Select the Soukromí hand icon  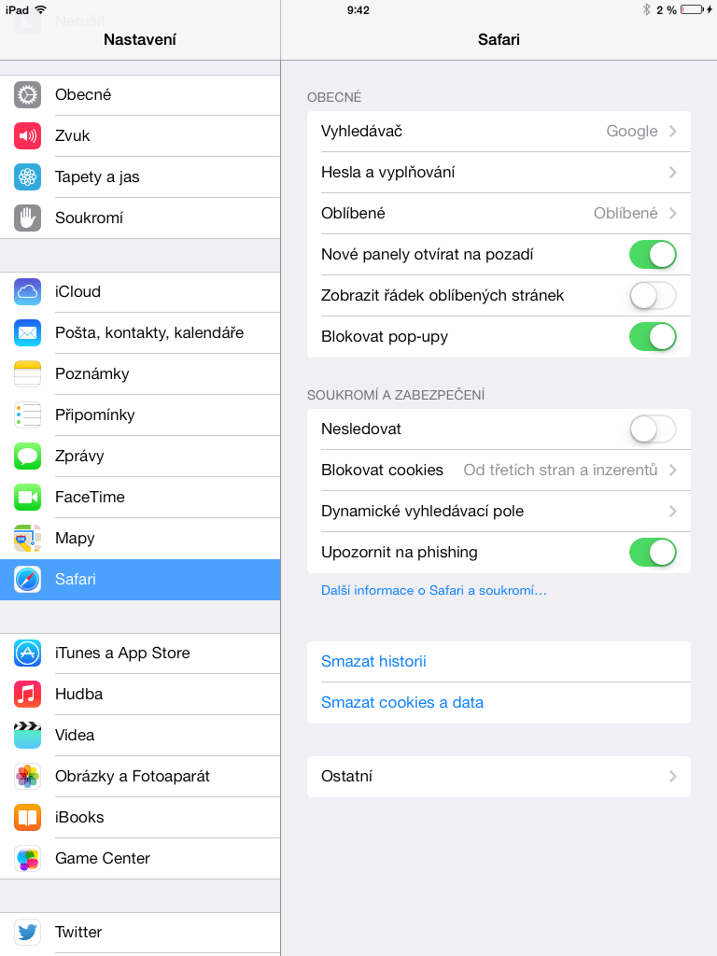27,218
